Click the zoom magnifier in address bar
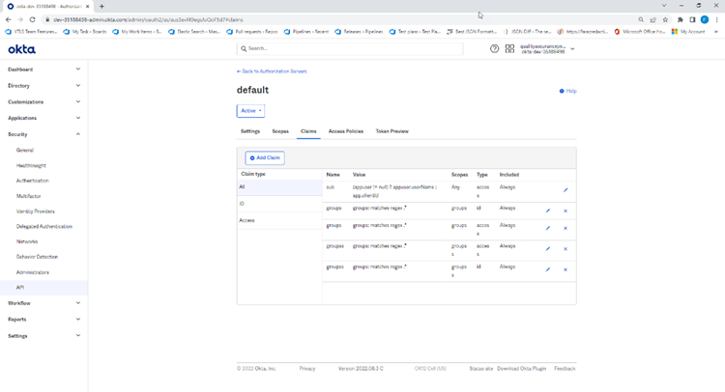Viewport: 725px width, 392px height. click(x=641, y=20)
